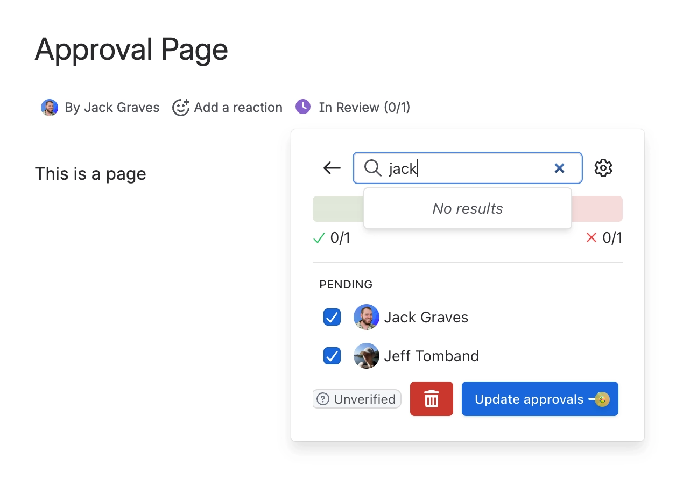676x493 pixels.
Task: Expand the red rejected 0/1 section
Action: (x=605, y=237)
